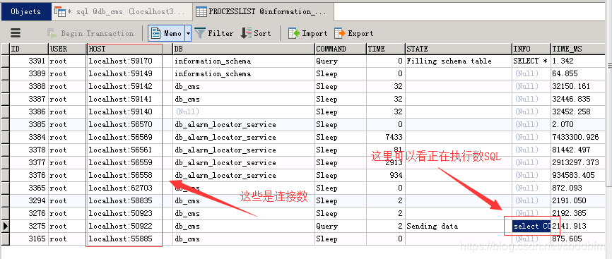Click time value 934
This screenshot has height=259, width=612.
coord(386,175)
